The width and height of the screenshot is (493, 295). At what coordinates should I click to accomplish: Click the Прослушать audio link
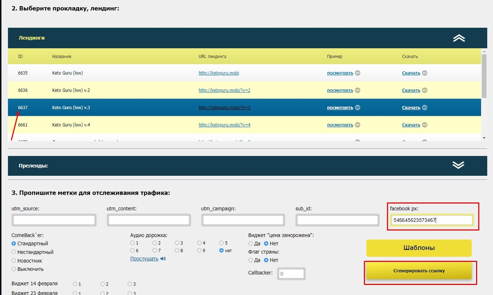(144, 259)
